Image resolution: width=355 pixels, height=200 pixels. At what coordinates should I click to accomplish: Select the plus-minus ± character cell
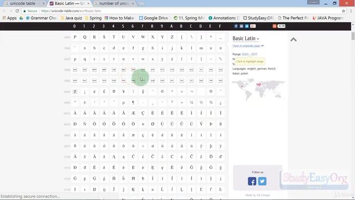click(x=85, y=102)
